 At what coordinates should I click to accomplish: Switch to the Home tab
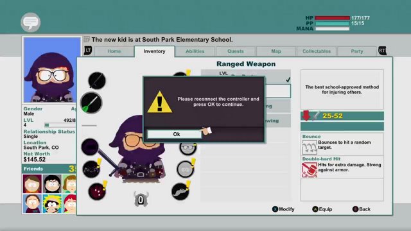pos(114,51)
